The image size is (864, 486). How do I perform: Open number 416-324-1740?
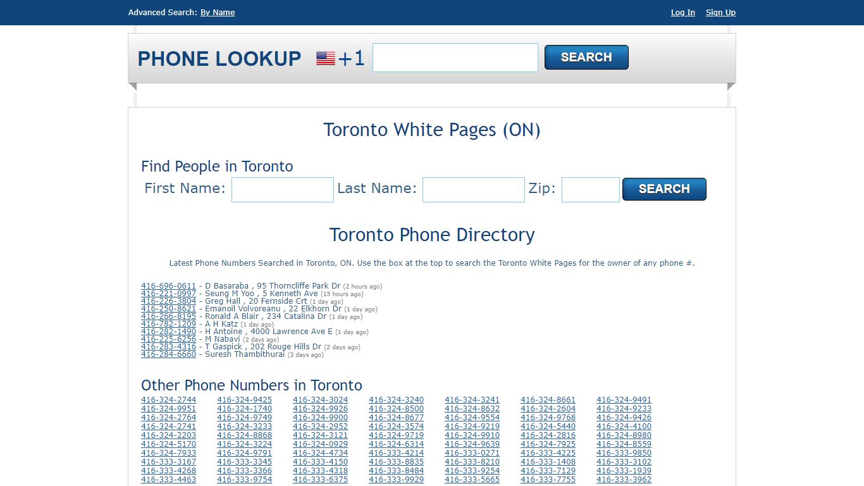tap(245, 409)
